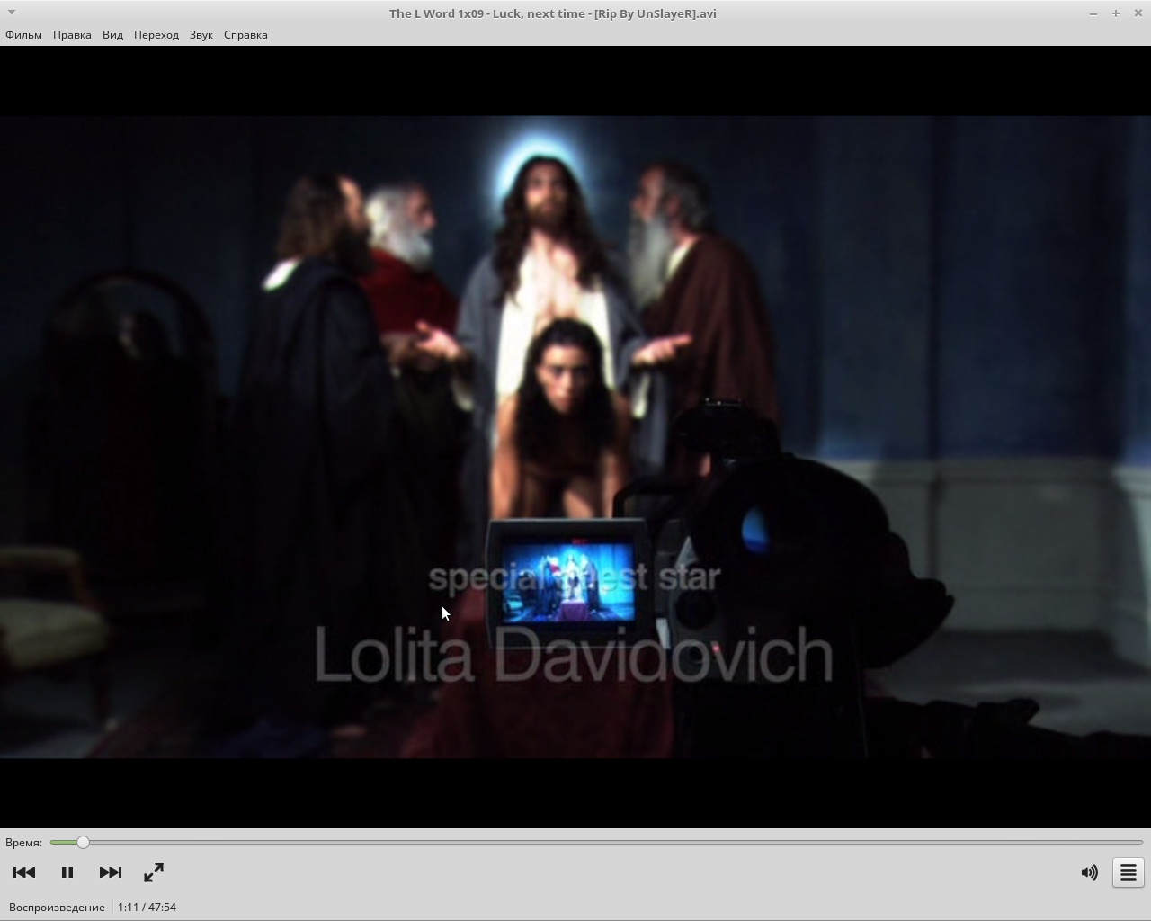Seek to the middle of the time bar
The width and height of the screenshot is (1151, 921).
(596, 843)
